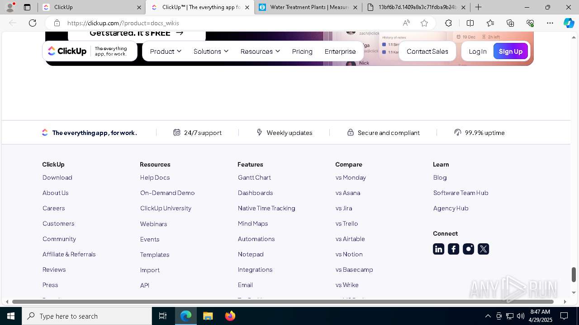Open Windows Start menu
Viewport: 579px width, 325px height.
pos(11,316)
